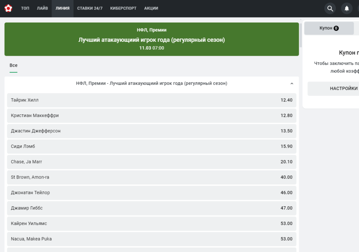
Task: Open the search magnifier icon
Action: click(x=330, y=8)
